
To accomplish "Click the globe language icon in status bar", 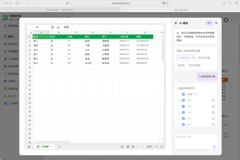I will [x=128, y=147].
